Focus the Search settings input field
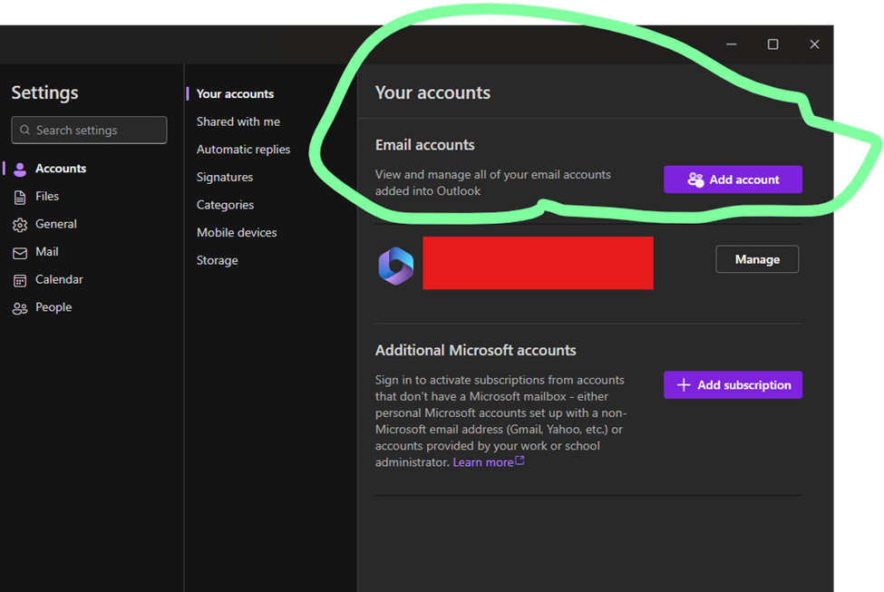The width and height of the screenshot is (884, 592). 89,131
